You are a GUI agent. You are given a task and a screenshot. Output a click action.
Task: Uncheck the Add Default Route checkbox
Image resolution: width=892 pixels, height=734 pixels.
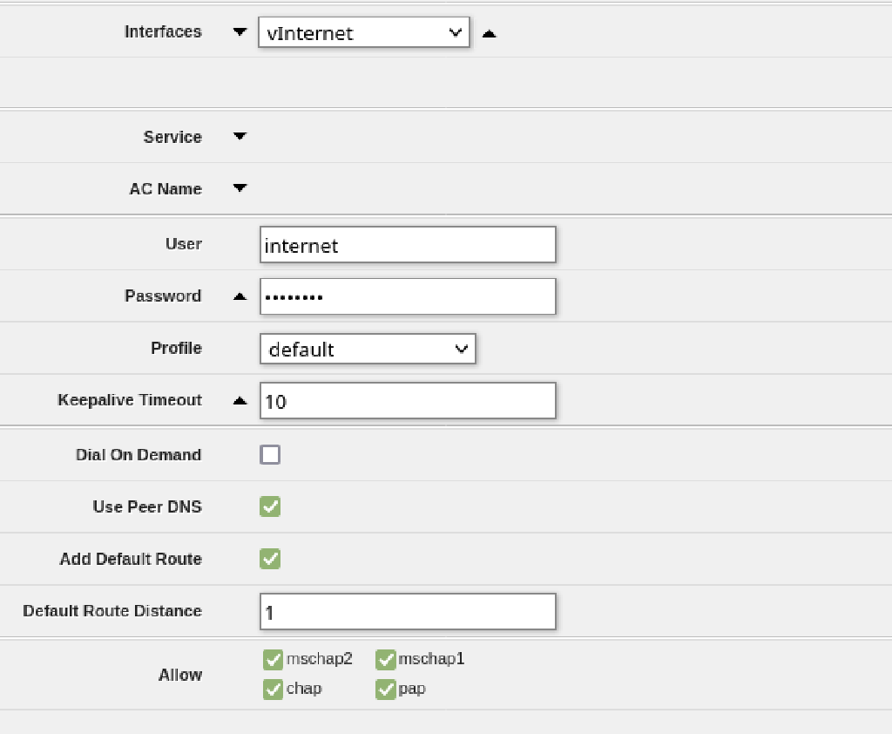coord(270,559)
